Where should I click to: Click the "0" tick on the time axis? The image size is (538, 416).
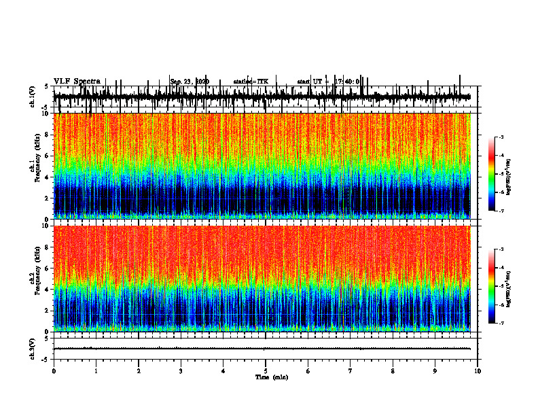point(54,371)
